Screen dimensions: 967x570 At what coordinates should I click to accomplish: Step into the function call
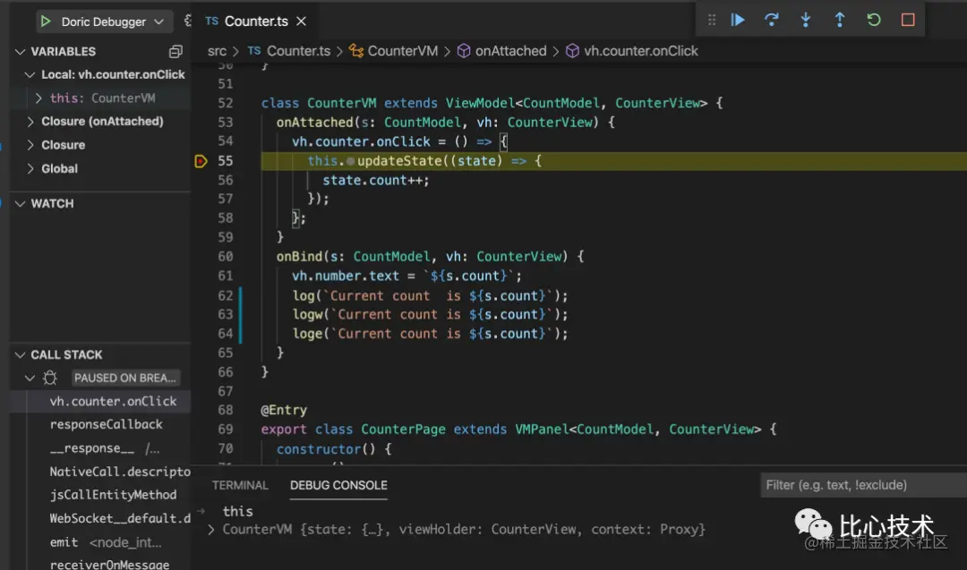pyautogui.click(x=806, y=20)
